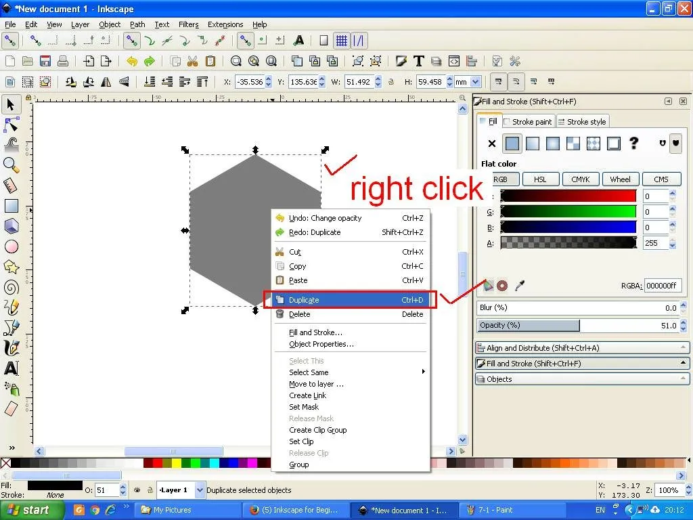Select the Tweak tool
The image size is (693, 520).
[x=11, y=144]
